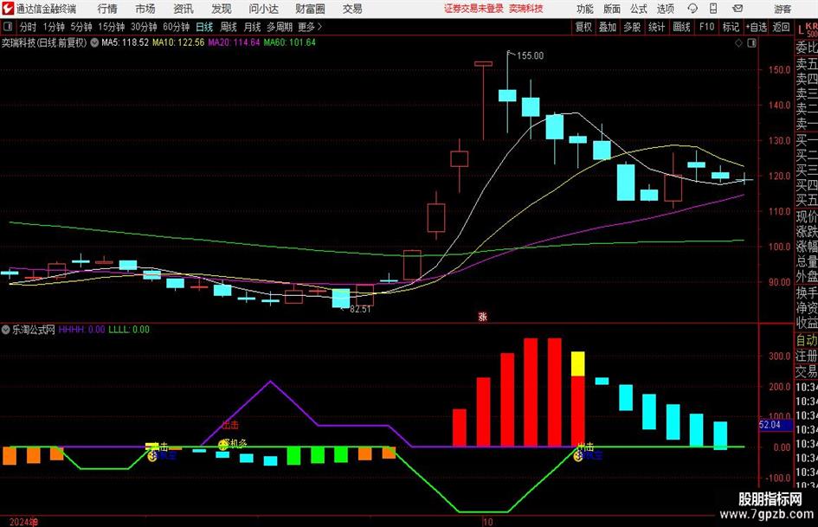Add stock via +自选 button
Screen dimensions: 818x527
757,27
